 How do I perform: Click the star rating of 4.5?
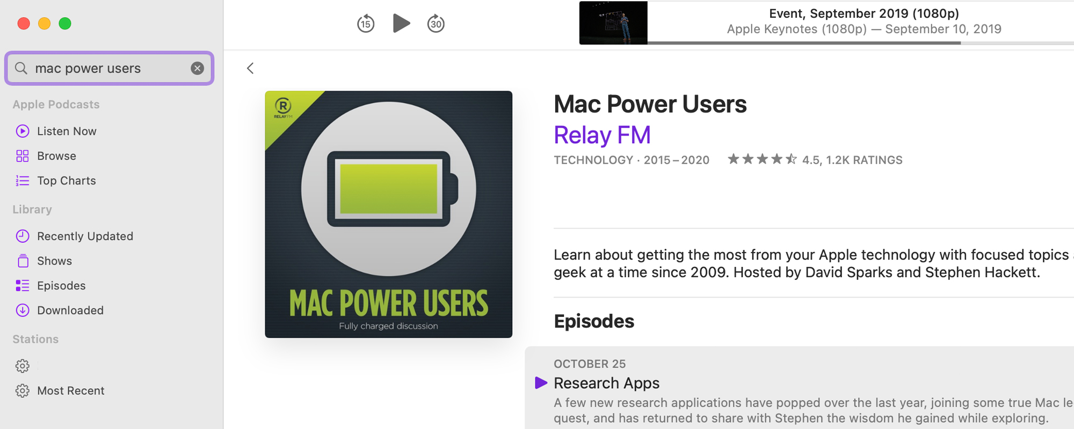pos(762,159)
